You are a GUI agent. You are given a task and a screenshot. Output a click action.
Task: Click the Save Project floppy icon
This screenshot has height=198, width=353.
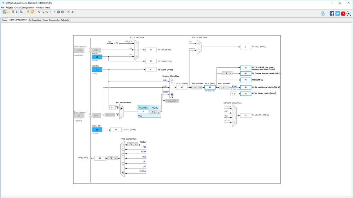point(17,12)
